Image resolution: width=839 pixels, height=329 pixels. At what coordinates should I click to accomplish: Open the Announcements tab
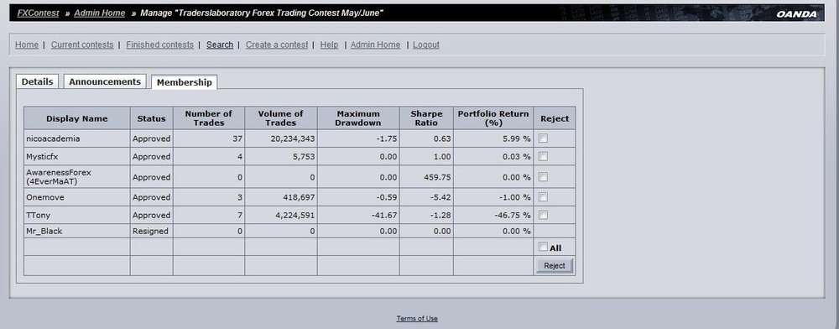pos(105,82)
